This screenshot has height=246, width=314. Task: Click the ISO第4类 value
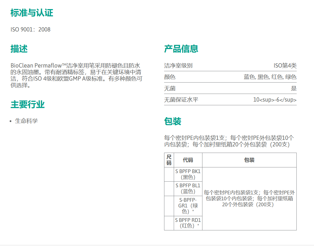285,66
